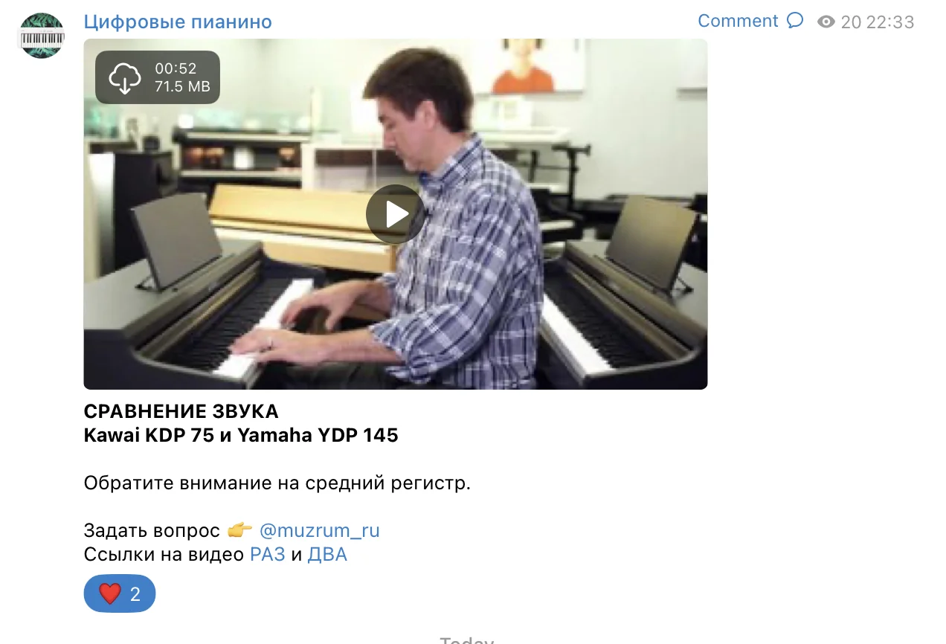Open the Comment link
The height and width of the screenshot is (644, 946).
pyautogui.click(x=738, y=21)
